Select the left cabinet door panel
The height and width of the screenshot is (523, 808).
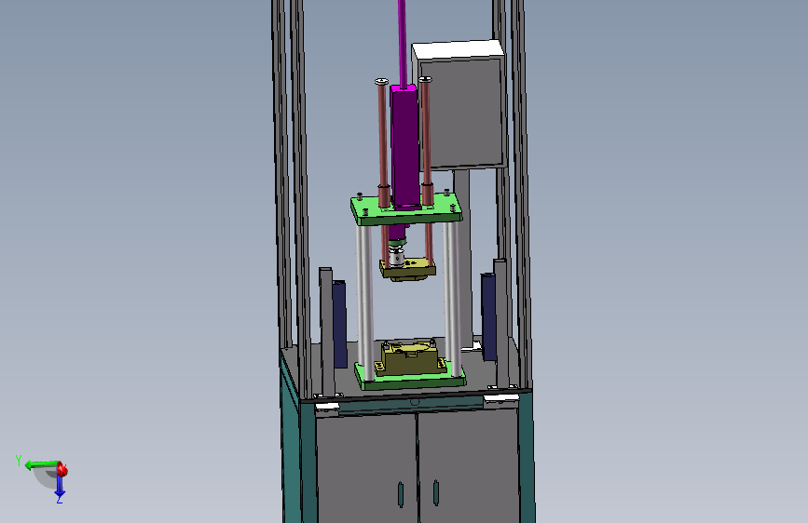coord(366,468)
